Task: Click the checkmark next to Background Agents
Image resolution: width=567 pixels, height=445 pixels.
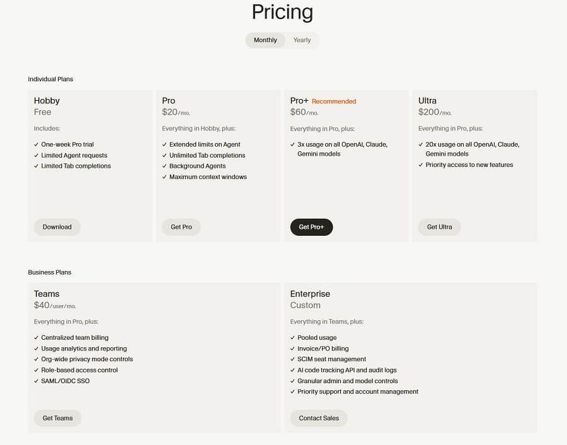Action: click(x=164, y=166)
